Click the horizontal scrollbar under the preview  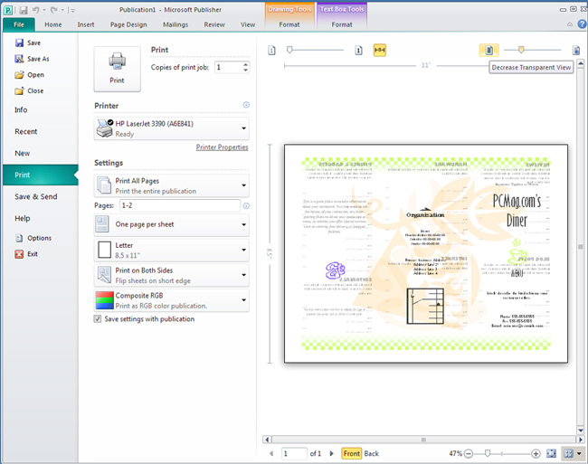click(423, 440)
